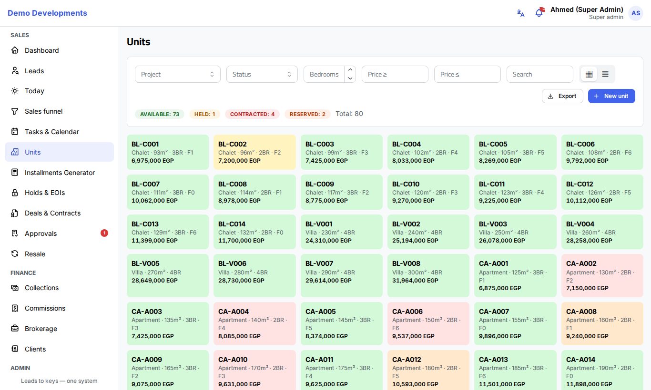651x390 pixels.
Task: Click the Installments Generator calculator icon
Action: pos(15,173)
